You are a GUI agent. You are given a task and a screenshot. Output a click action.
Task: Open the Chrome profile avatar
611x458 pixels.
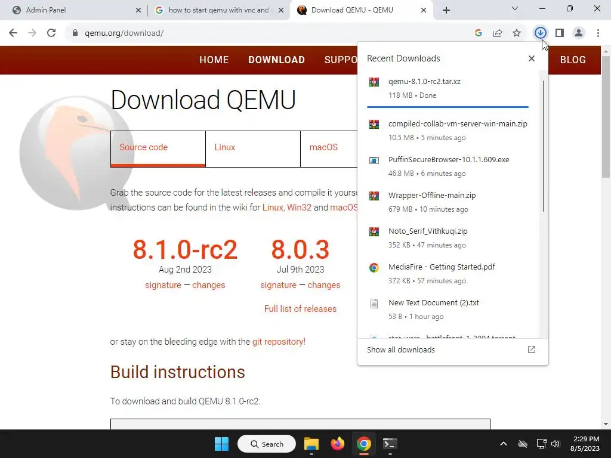[x=579, y=33]
